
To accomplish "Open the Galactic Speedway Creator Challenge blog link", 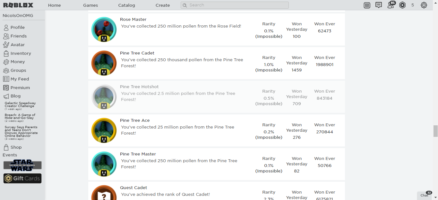I will 20,104.
